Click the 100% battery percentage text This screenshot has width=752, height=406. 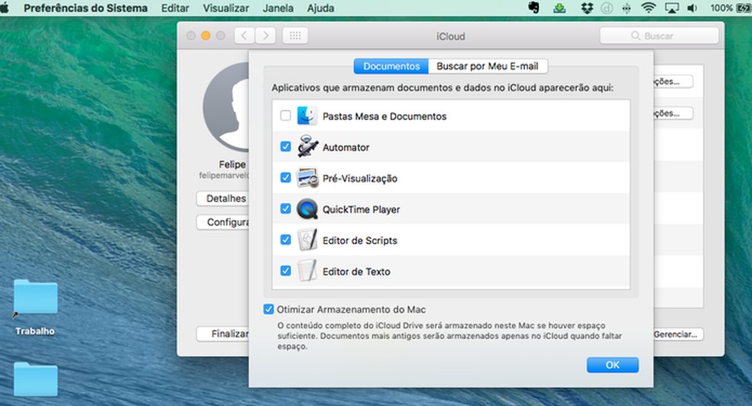tap(721, 8)
